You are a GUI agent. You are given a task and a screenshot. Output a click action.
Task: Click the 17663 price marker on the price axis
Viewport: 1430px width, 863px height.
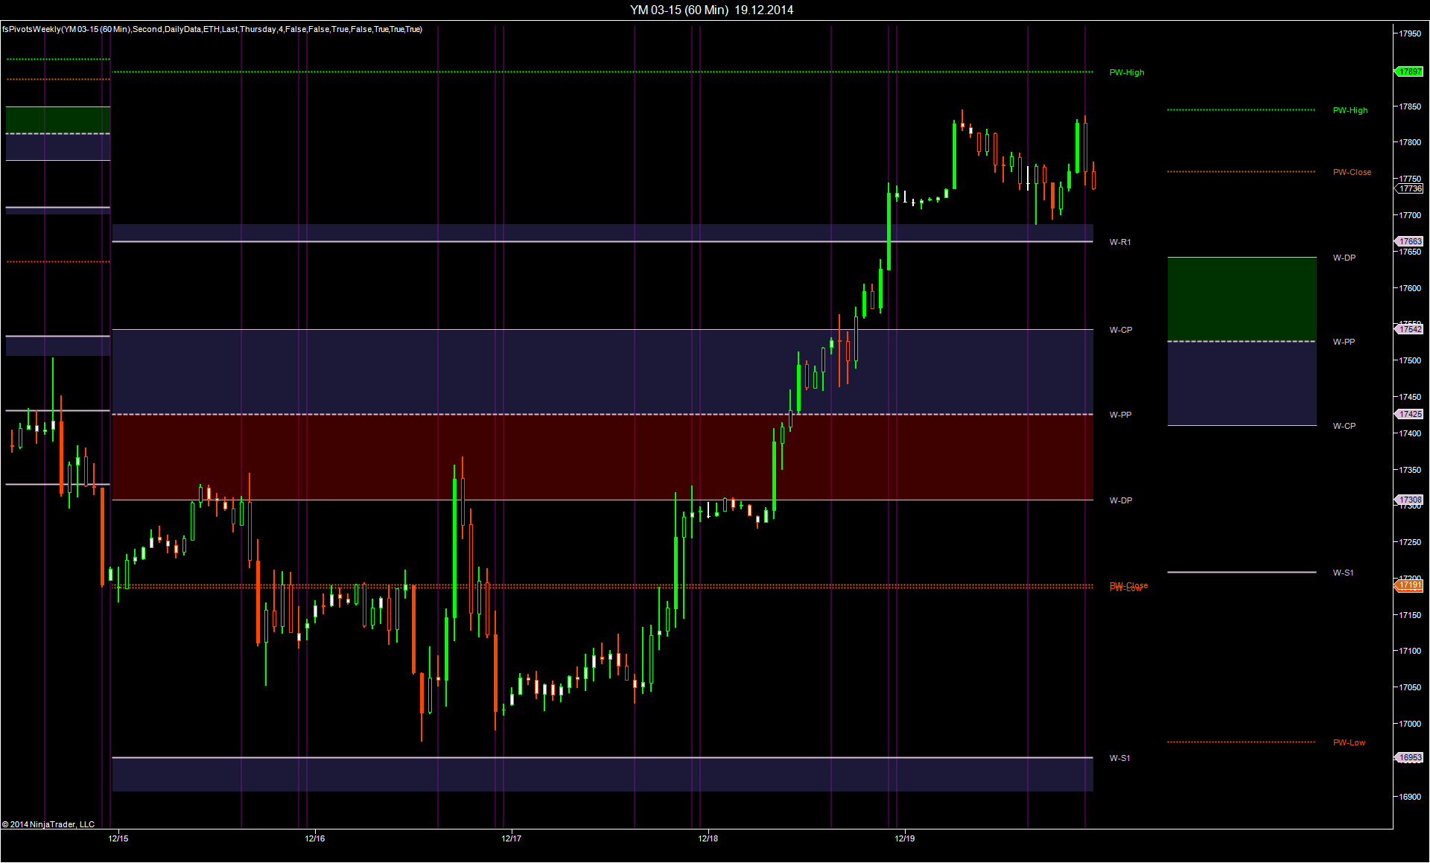click(1410, 241)
